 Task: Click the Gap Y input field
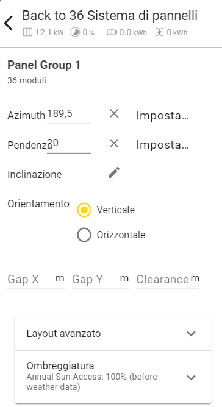pos(101,280)
